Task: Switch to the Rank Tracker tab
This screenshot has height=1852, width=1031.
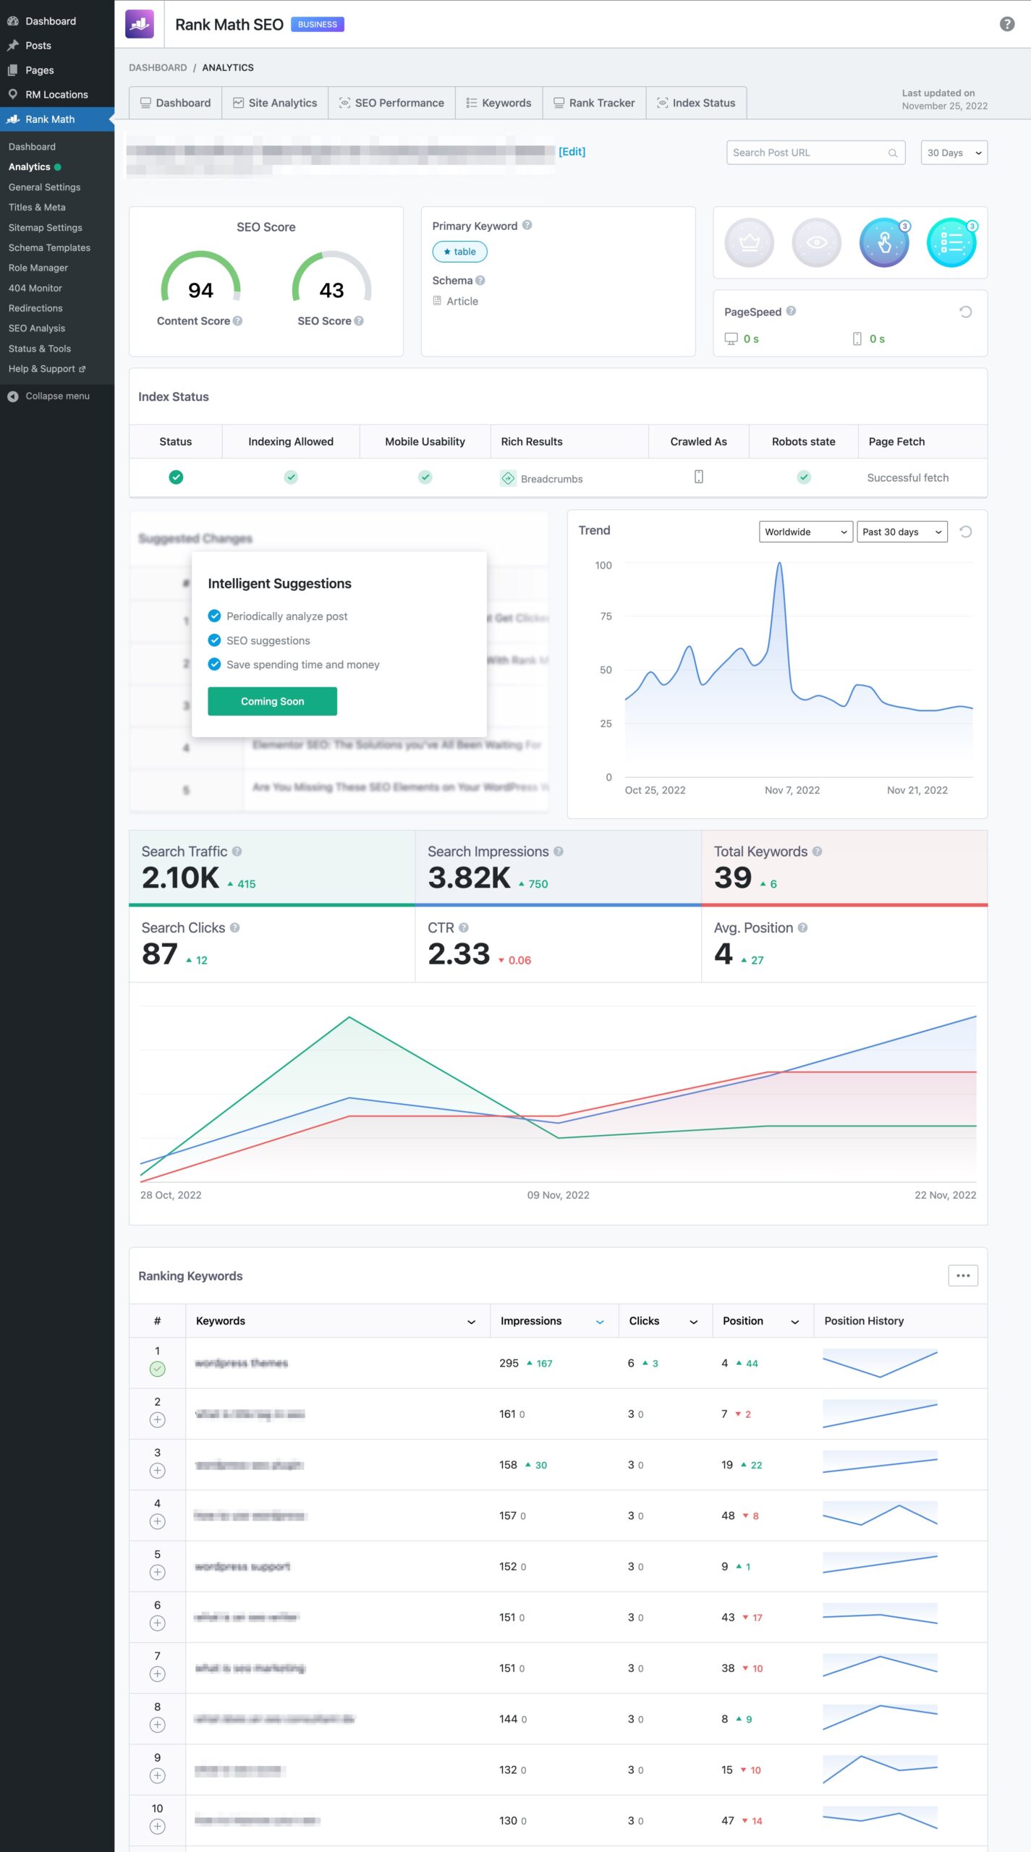Action: click(x=594, y=103)
